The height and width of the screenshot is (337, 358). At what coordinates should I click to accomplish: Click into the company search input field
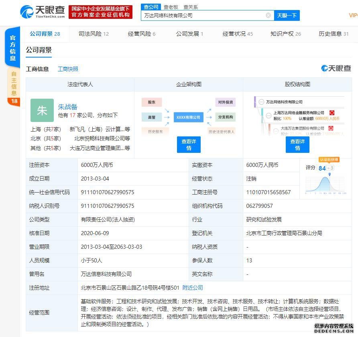point(203,15)
